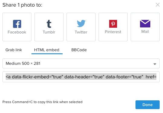Click the purple Mail envelope icon
Viewport: 163px width, 113px height.
[145, 24]
